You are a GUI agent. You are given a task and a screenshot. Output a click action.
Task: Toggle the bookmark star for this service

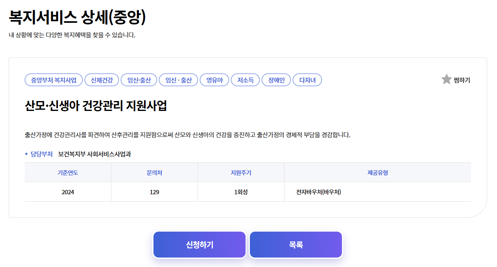click(446, 79)
